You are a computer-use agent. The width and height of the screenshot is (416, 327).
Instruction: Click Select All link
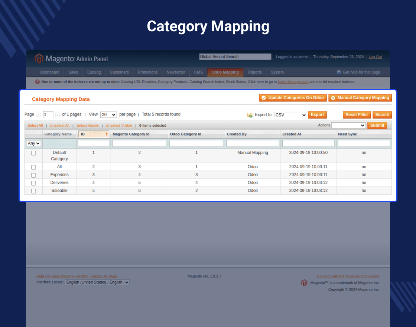[x=35, y=126]
